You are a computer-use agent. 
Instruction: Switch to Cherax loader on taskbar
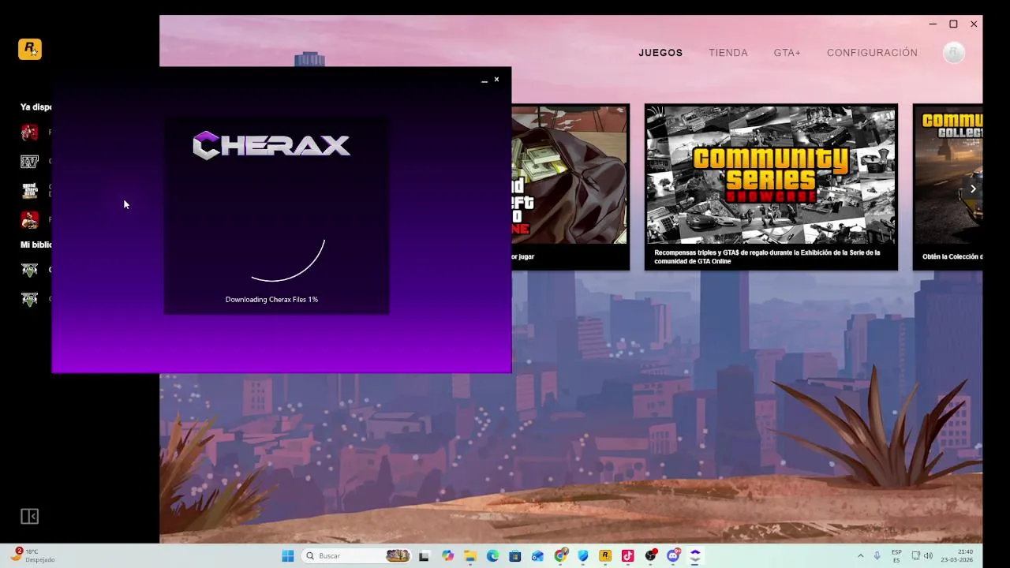[x=695, y=556]
